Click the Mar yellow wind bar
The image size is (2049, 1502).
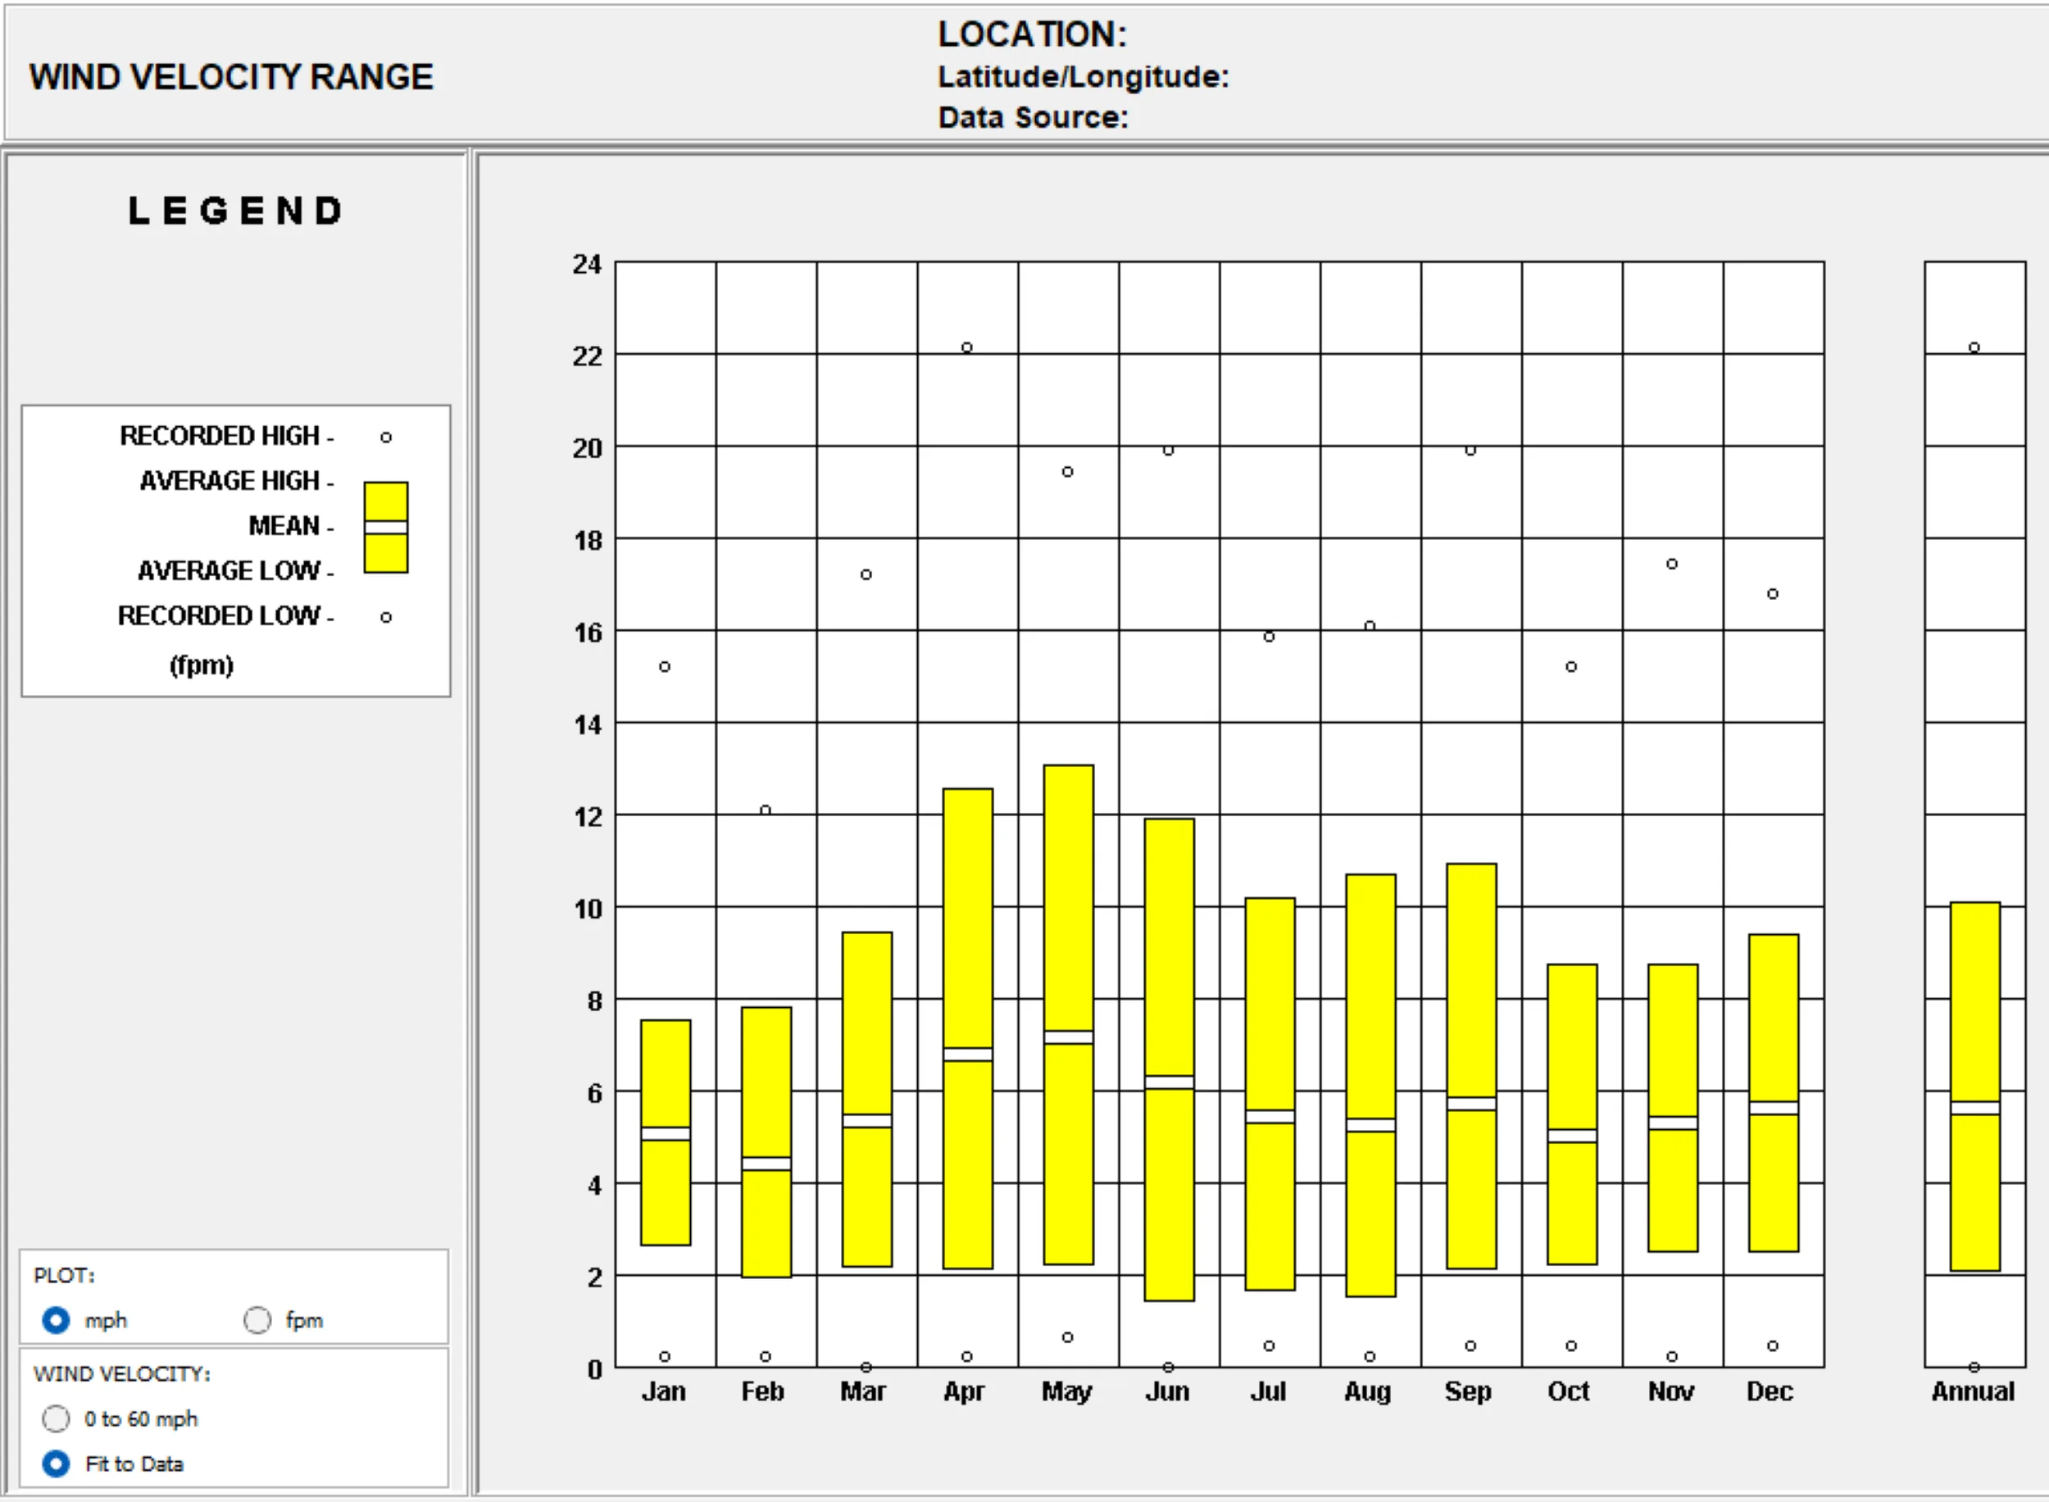tap(868, 1099)
